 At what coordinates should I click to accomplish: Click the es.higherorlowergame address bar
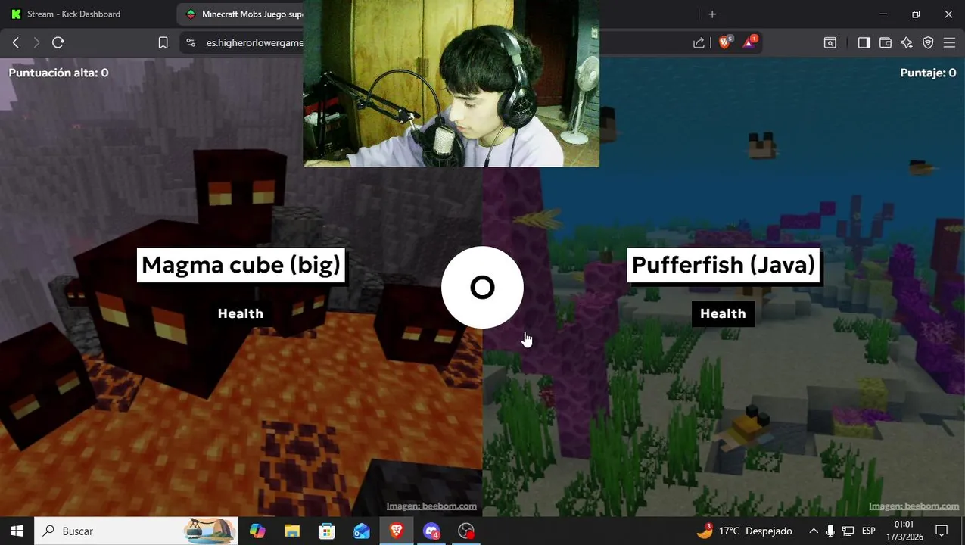click(x=254, y=43)
